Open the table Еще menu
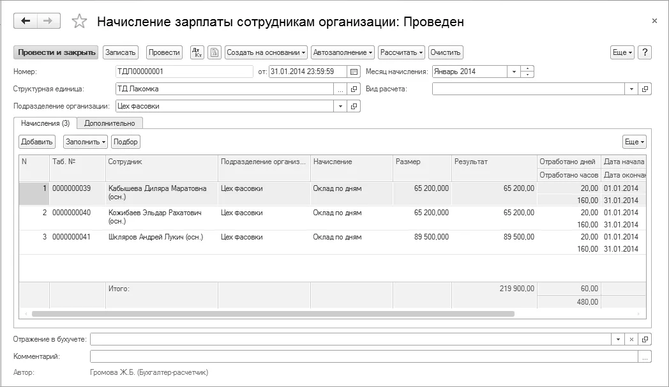This screenshot has height=387, width=669. (x=635, y=142)
